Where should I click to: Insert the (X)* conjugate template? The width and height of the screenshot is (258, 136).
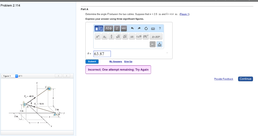146,36
